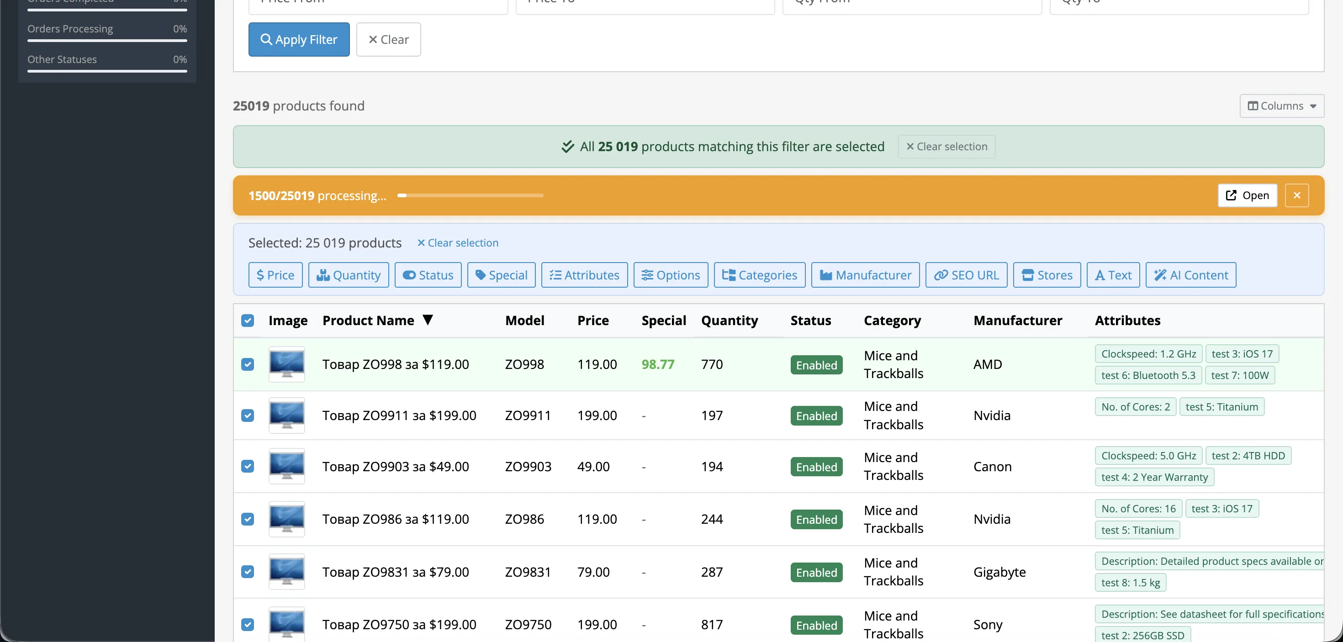
Task: Open AI Content generator
Action: tap(1190, 274)
